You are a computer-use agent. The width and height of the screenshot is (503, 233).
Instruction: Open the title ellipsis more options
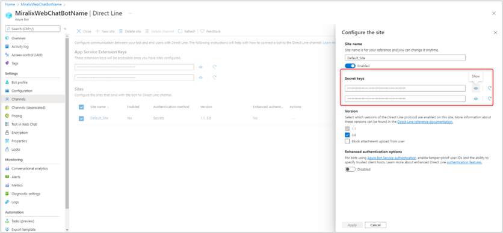130,13
